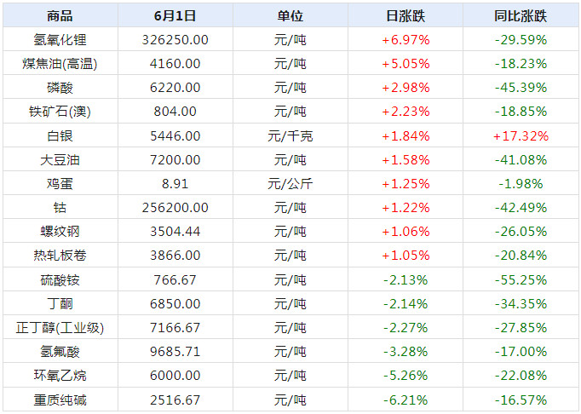Click the 磷酸 commodity name
The height and width of the screenshot is (414, 581).
[60, 87]
